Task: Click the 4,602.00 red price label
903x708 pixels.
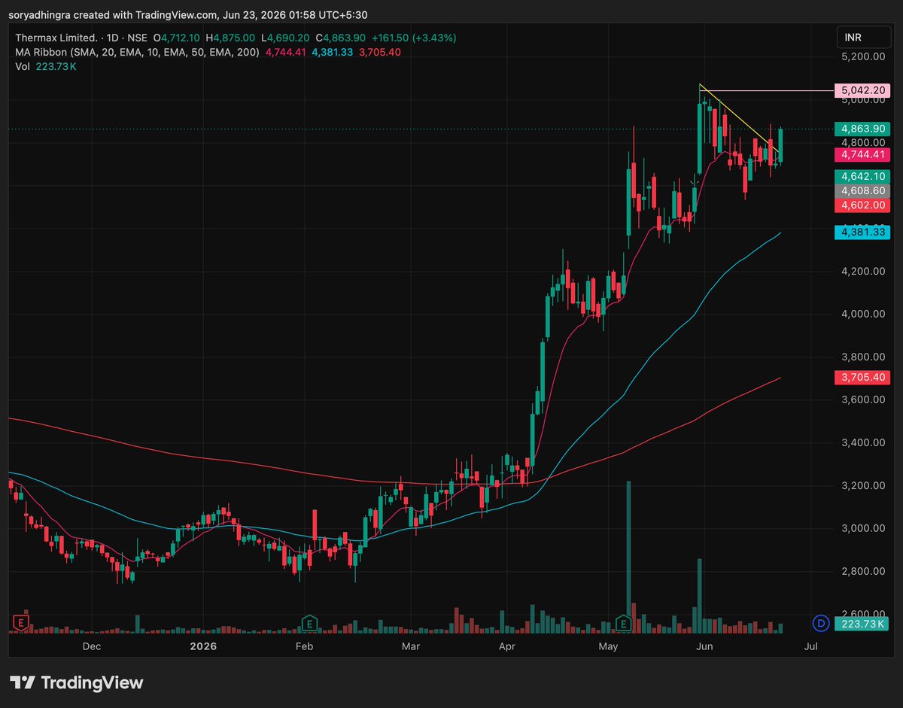Action: [862, 205]
